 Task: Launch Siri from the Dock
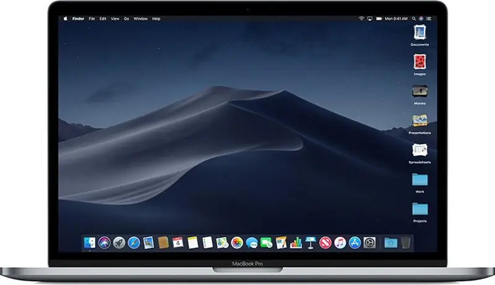click(x=104, y=243)
